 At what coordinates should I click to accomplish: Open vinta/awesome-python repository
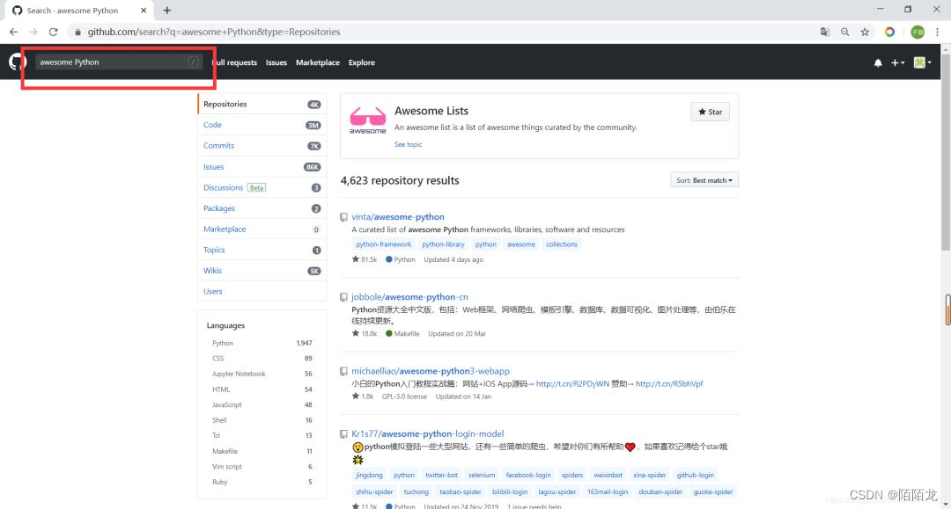click(x=398, y=216)
